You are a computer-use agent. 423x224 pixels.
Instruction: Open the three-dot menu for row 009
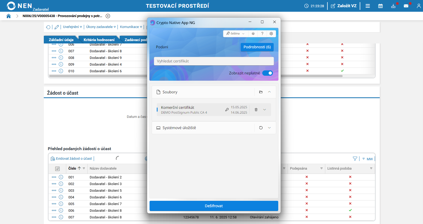(x=54, y=64)
